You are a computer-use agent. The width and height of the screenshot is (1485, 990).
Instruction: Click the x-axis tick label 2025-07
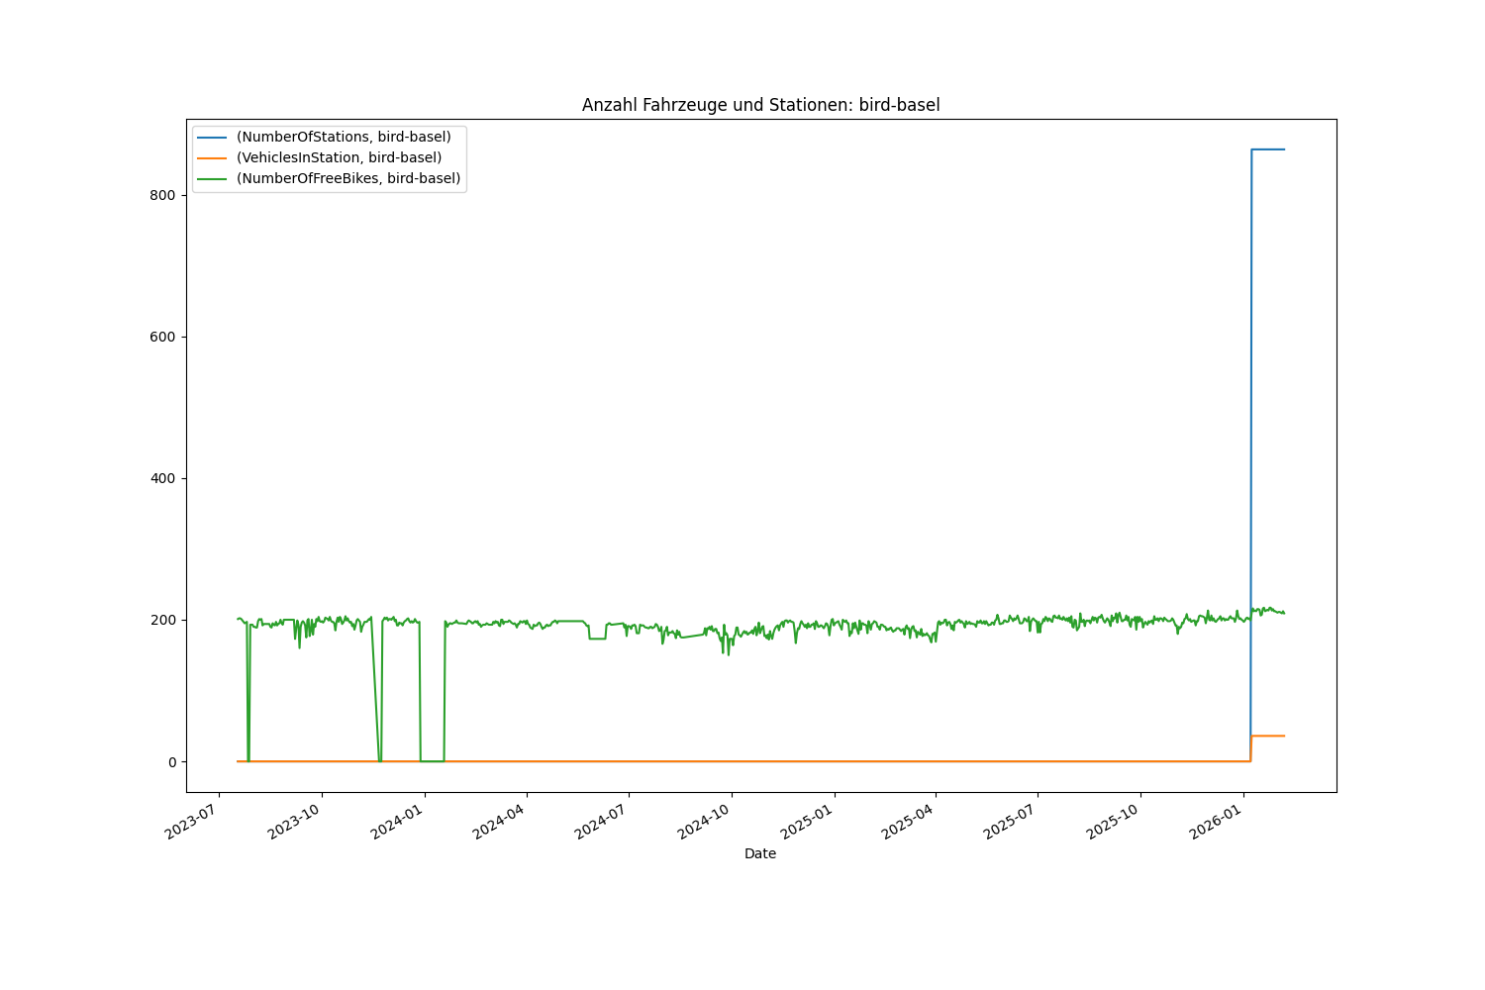click(x=1010, y=821)
